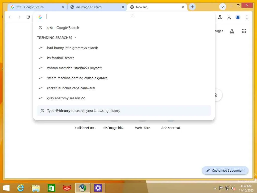Open the tab search dropdown arrow
Screen dimensions: 257x193
pyautogui.click(x=223, y=7)
